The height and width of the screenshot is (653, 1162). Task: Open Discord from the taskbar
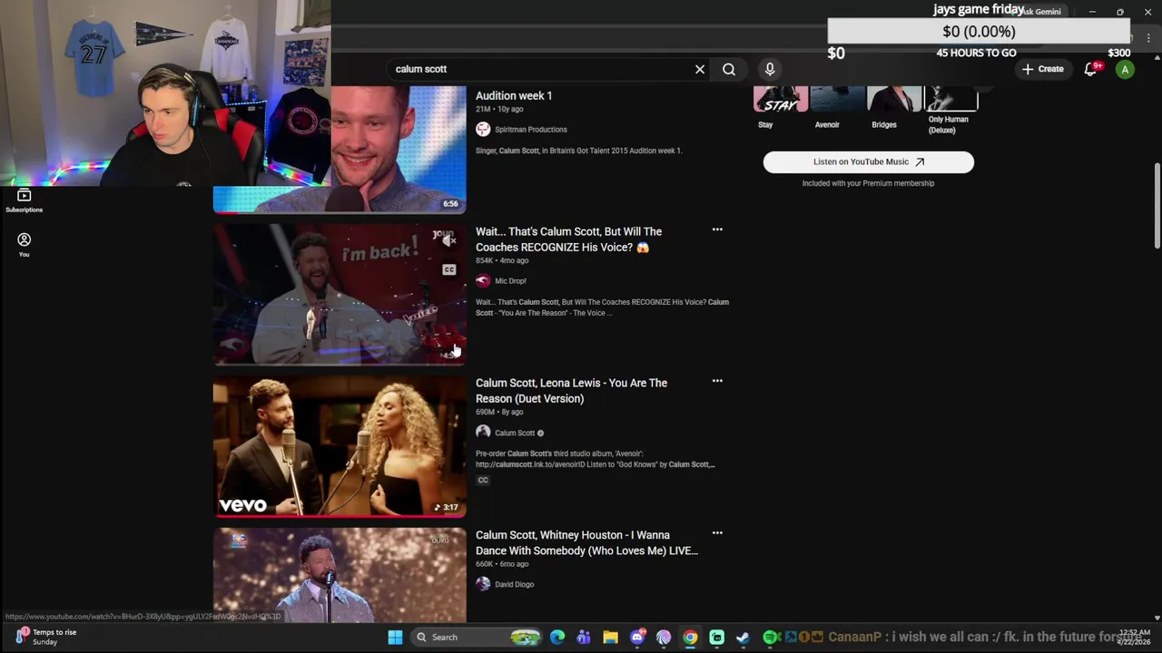(x=637, y=638)
